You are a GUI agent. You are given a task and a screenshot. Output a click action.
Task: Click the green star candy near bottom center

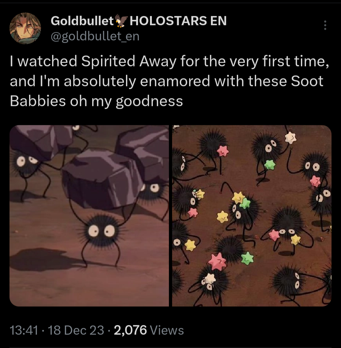pos(247,258)
